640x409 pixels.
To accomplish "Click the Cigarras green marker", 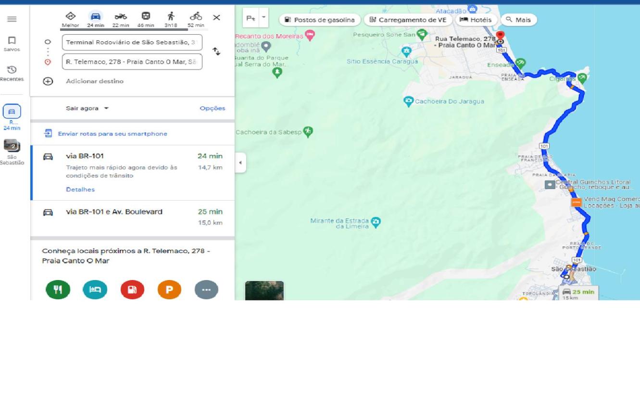I will (582, 77).
